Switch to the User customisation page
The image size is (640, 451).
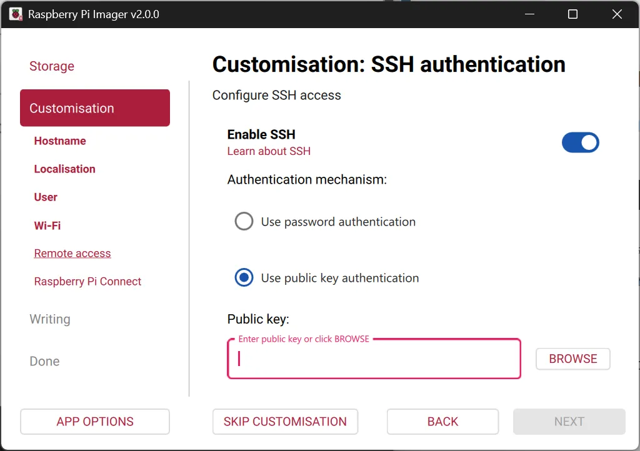click(x=46, y=197)
